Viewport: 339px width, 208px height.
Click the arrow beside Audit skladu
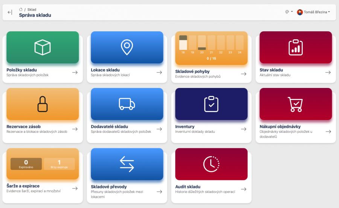[244, 189]
